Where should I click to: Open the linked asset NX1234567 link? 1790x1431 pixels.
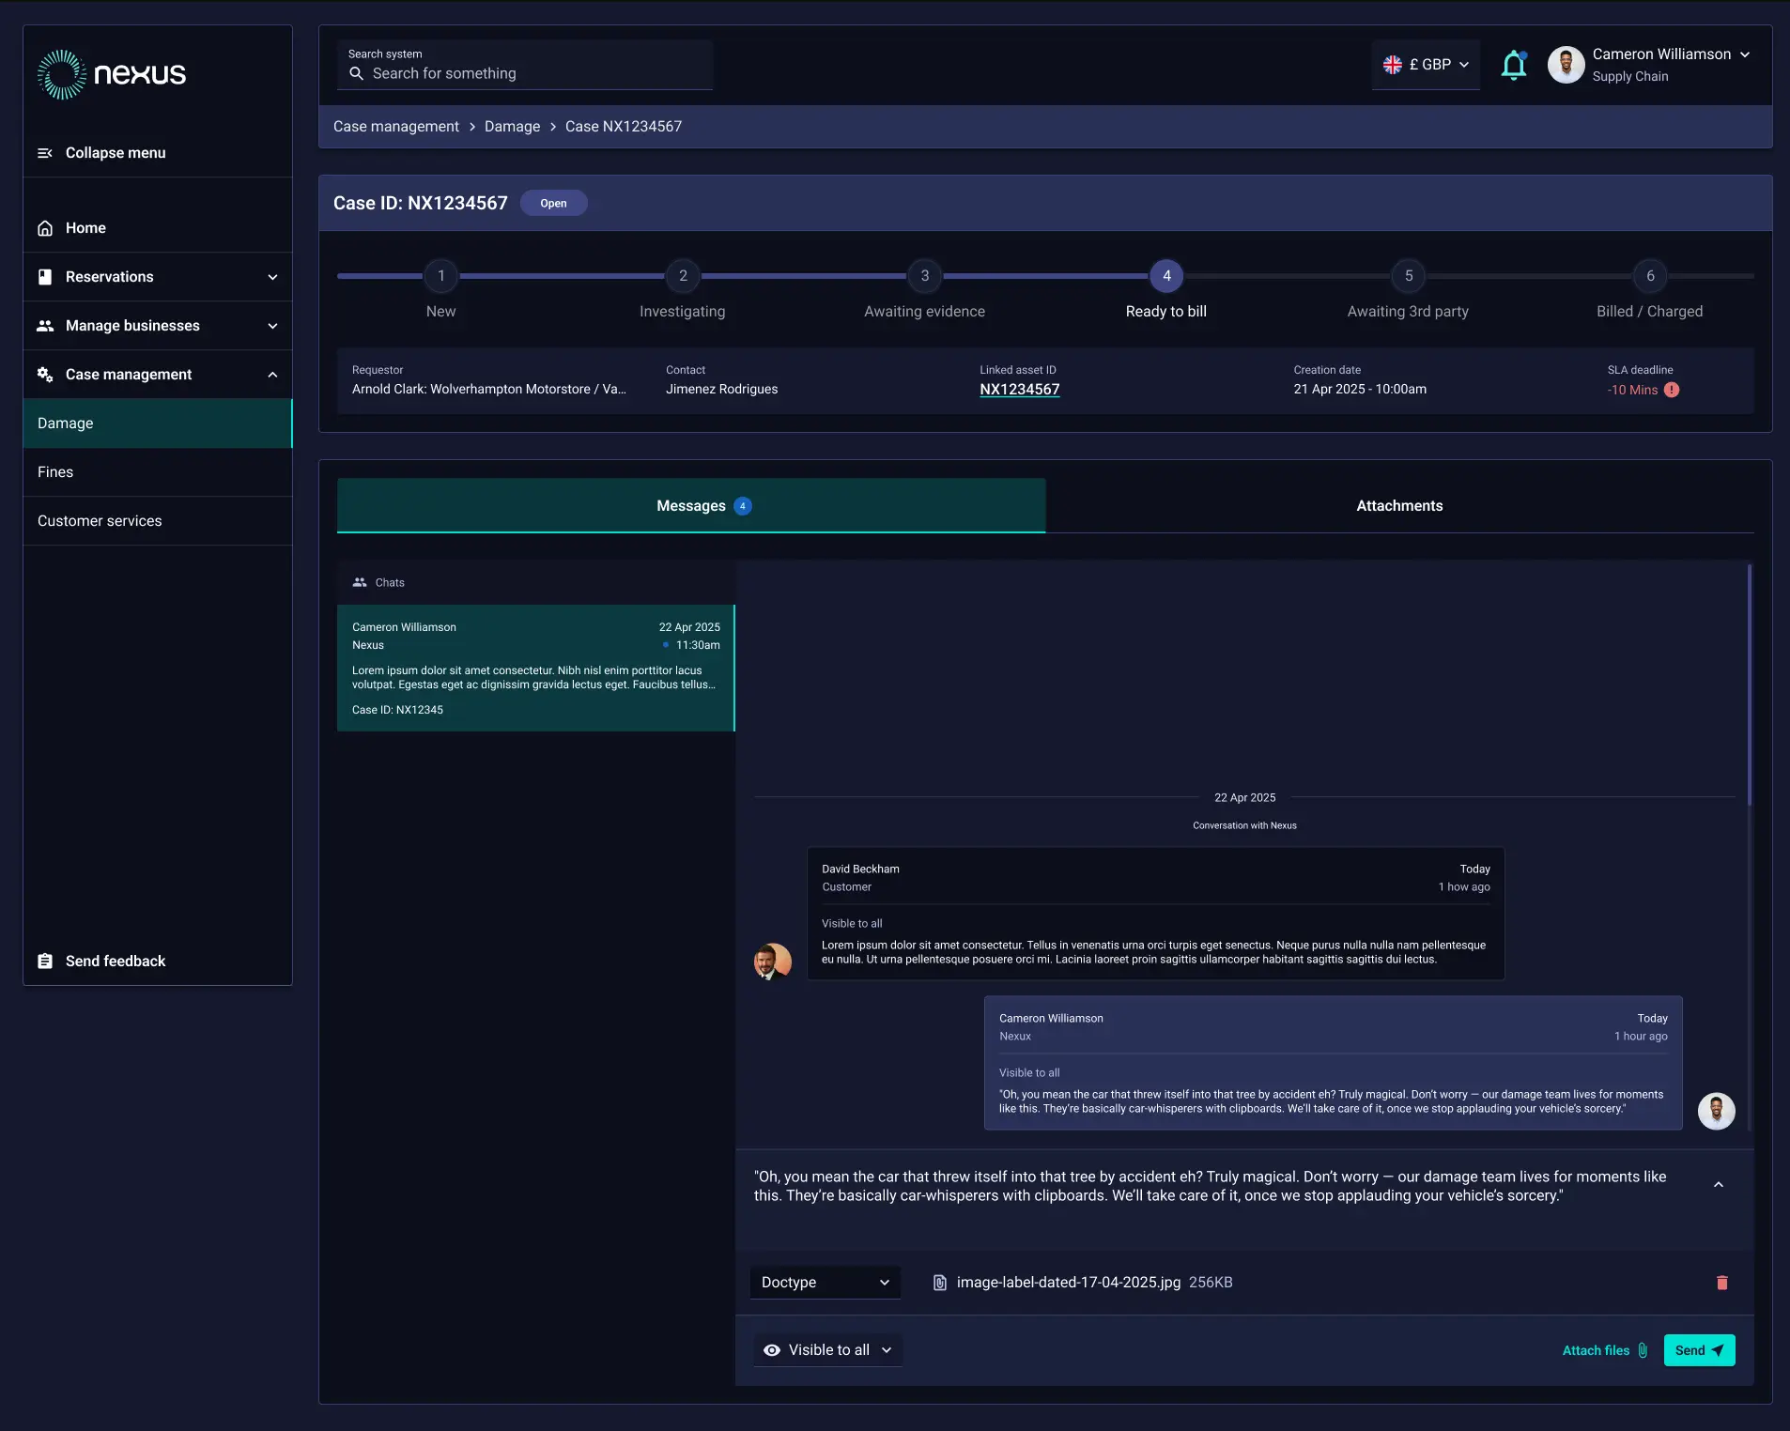point(1019,390)
